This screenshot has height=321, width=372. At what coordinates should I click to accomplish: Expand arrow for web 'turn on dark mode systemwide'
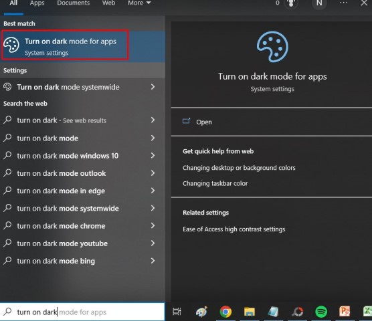153,208
